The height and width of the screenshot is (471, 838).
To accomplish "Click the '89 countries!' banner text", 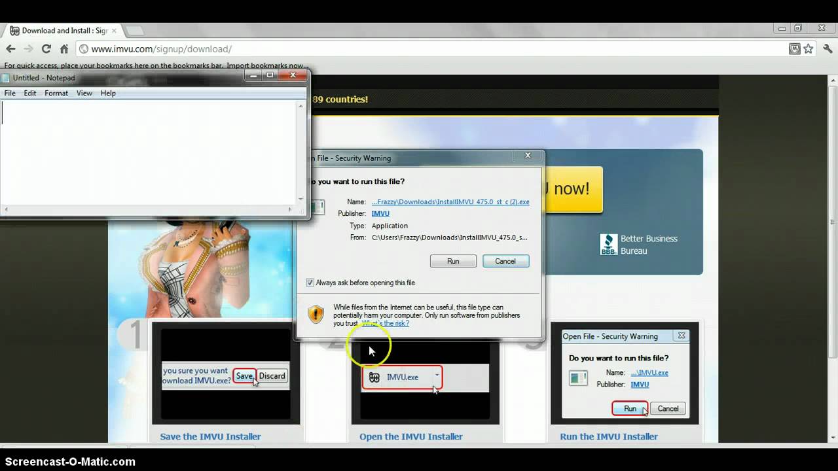I will [340, 99].
